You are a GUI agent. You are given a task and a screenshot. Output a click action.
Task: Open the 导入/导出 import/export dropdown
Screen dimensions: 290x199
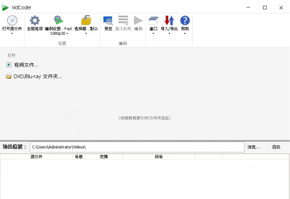coord(169,34)
